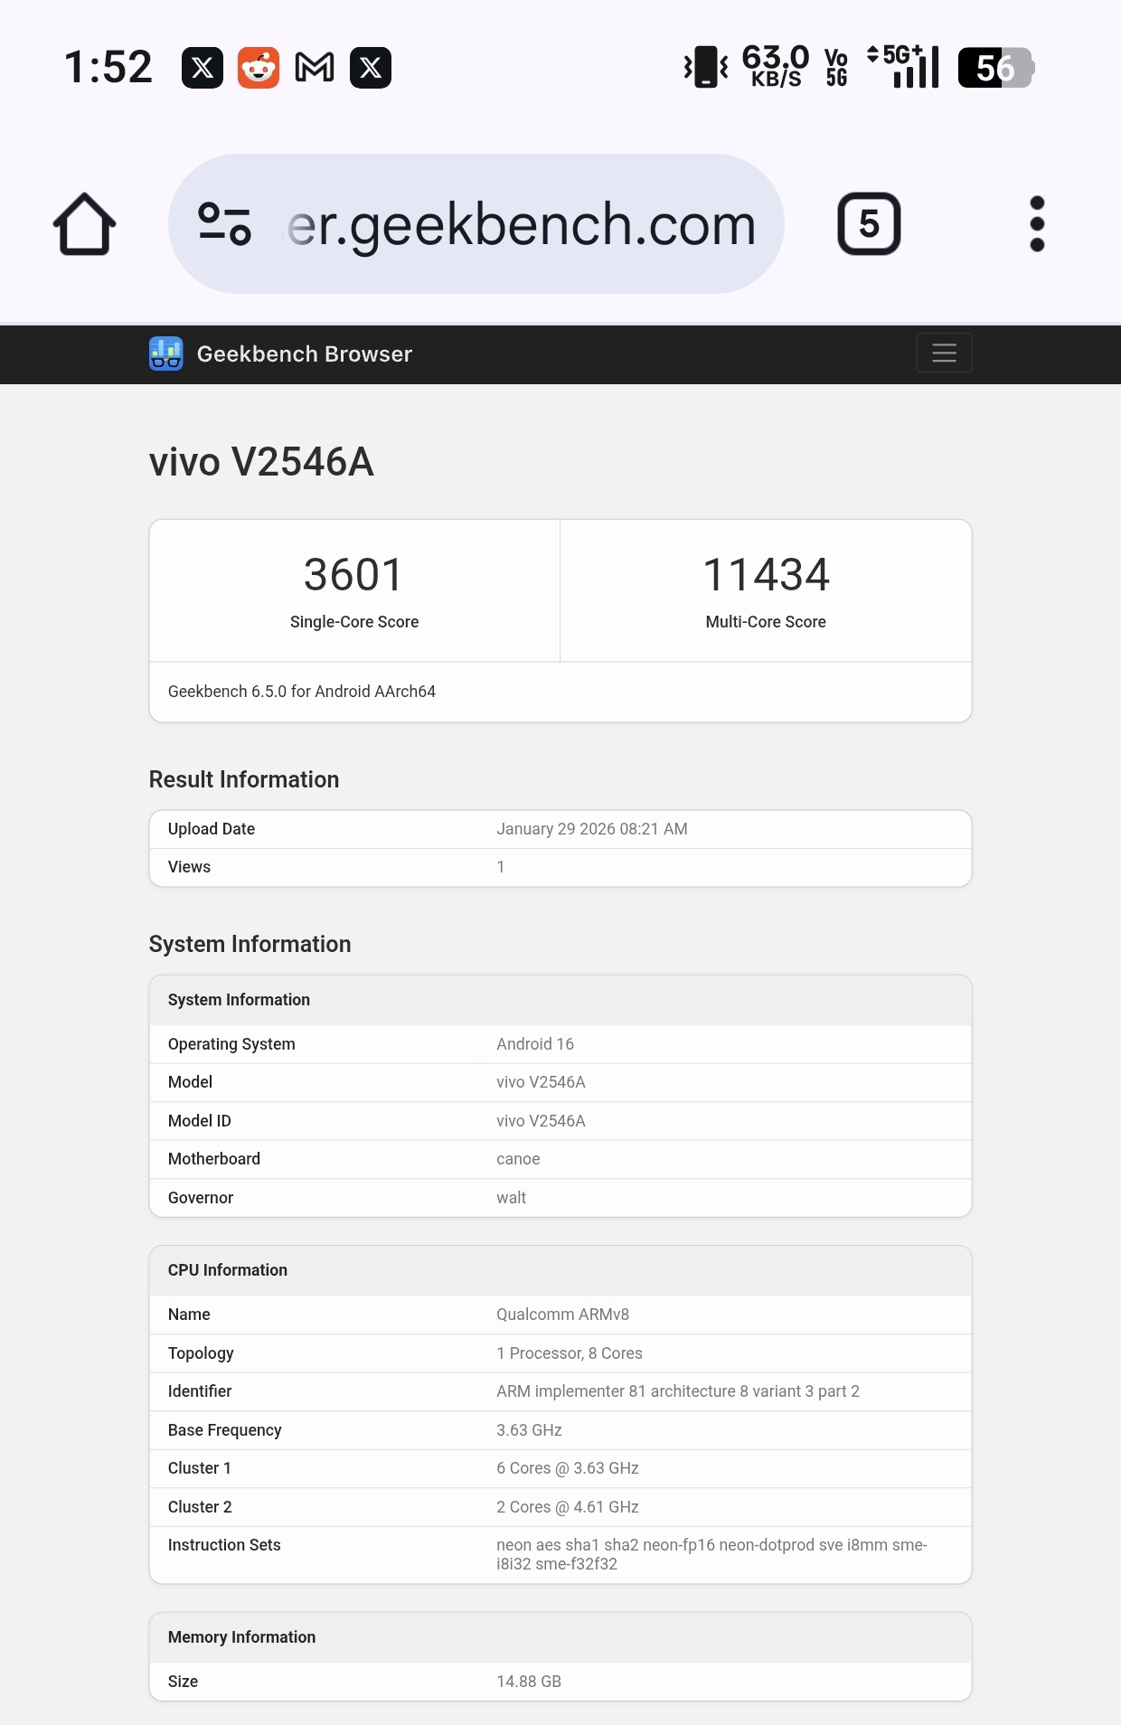1121x1725 pixels.
Task: Tap the vibrate mode status icon
Action: [x=706, y=68]
